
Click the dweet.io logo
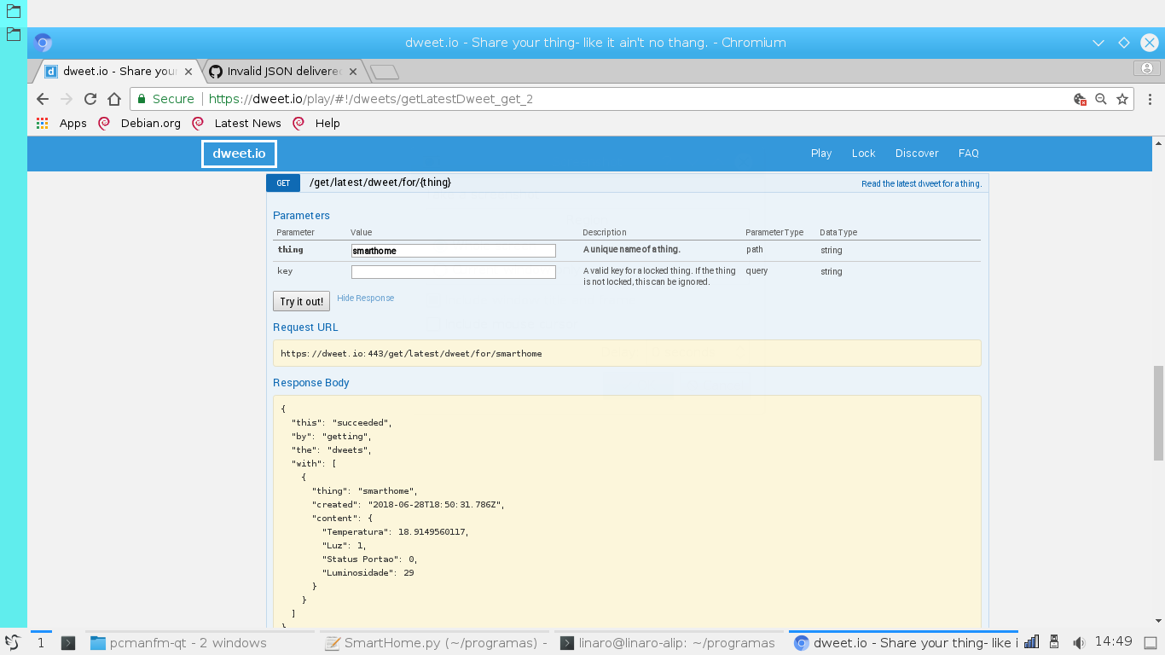tap(240, 154)
